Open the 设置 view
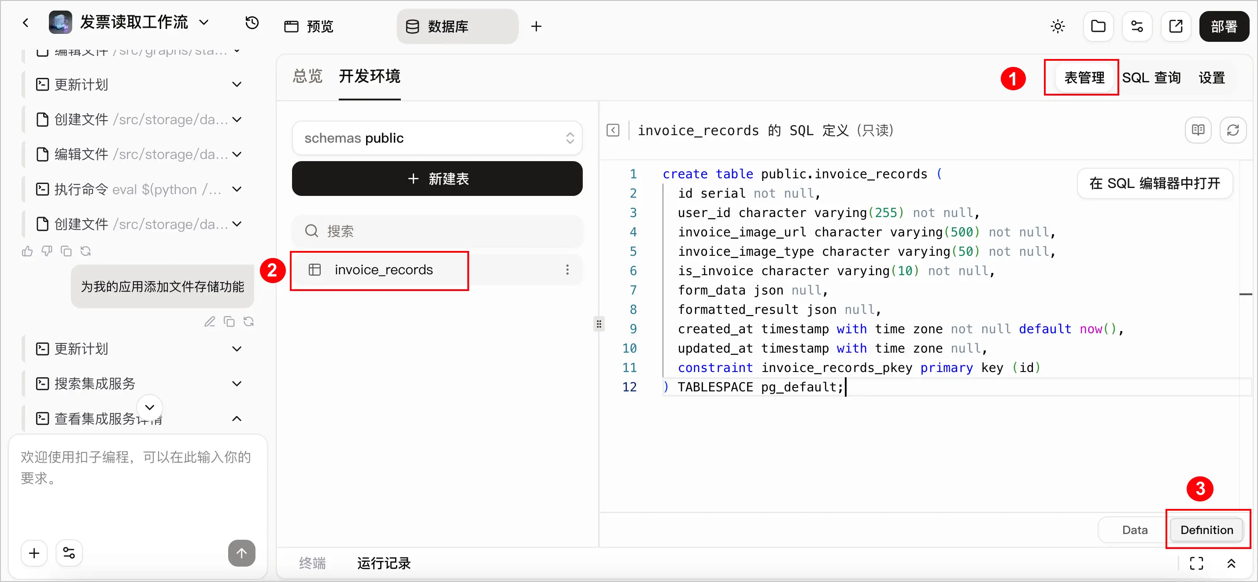The width and height of the screenshot is (1258, 582). pos(1212,77)
